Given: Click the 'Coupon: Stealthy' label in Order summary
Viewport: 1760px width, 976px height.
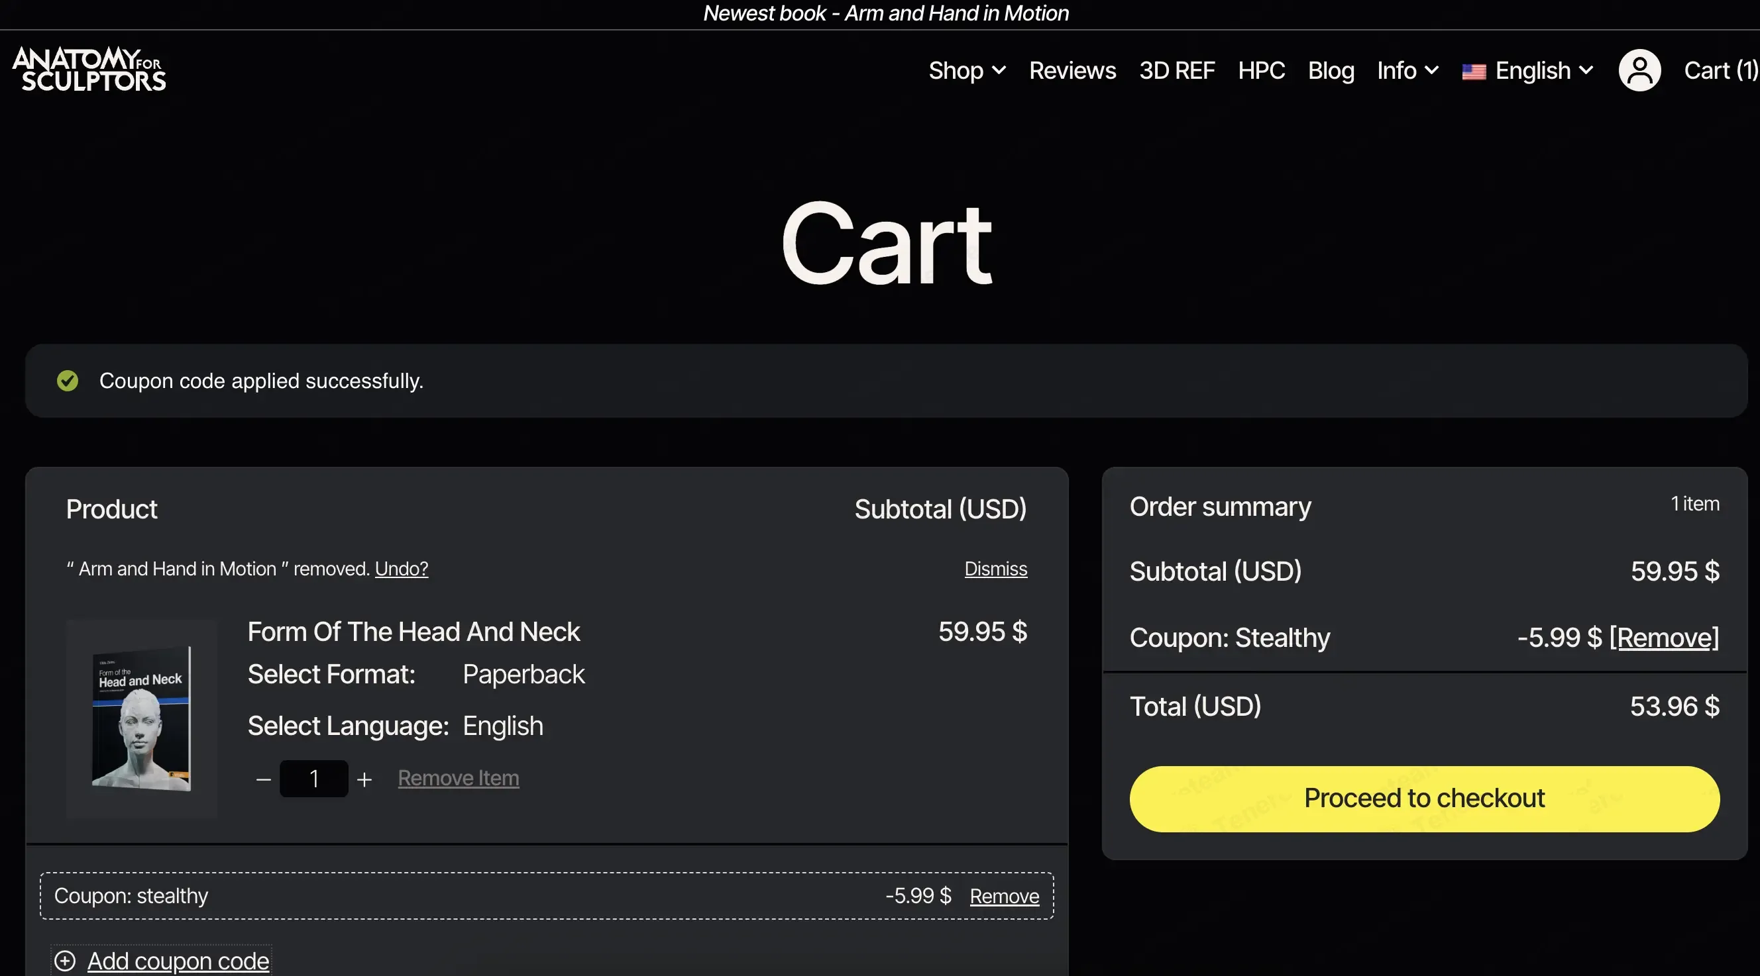Looking at the screenshot, I should pos(1230,638).
